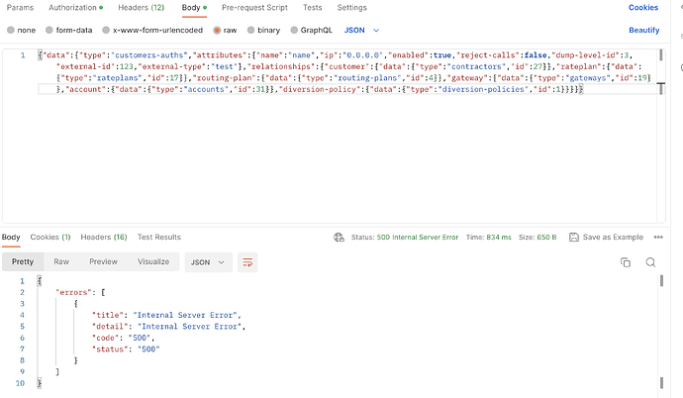Beautify the request JSON
This screenshot has width=683, height=398.
tap(643, 30)
